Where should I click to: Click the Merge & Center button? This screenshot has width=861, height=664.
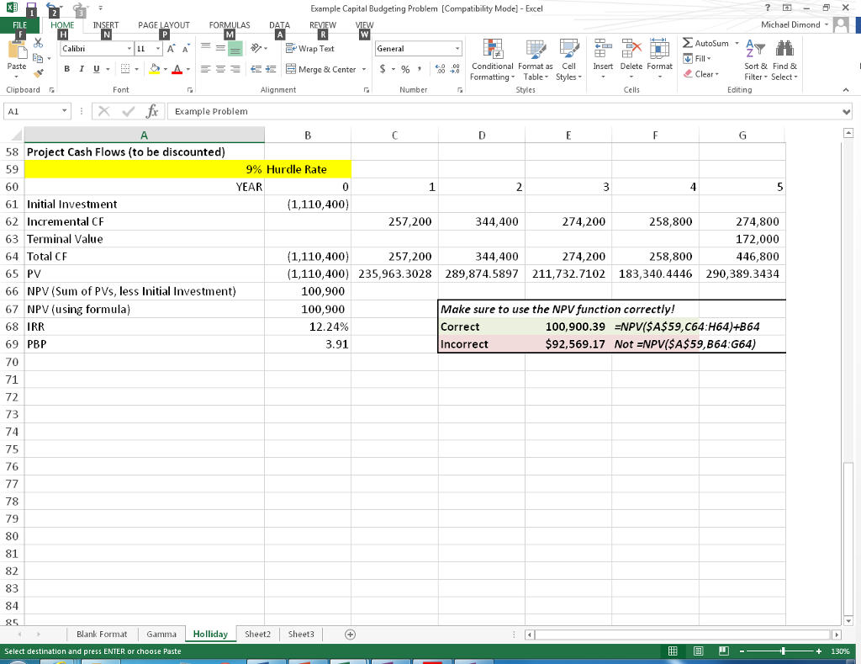pos(320,70)
